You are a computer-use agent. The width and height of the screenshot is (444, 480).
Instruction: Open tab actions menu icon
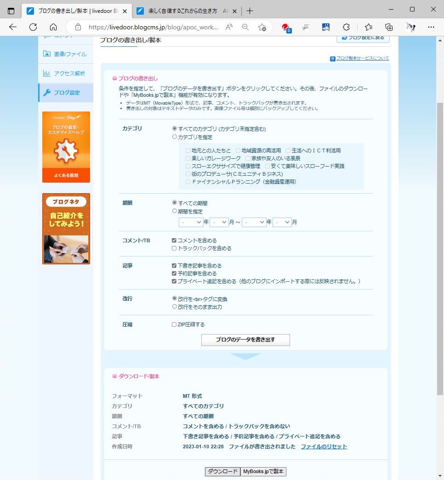click(11, 11)
